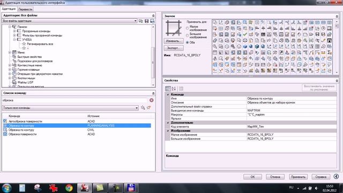This screenshot has height=193, width=343.
Task: Collapse the Изображения property category
Action: (168, 131)
